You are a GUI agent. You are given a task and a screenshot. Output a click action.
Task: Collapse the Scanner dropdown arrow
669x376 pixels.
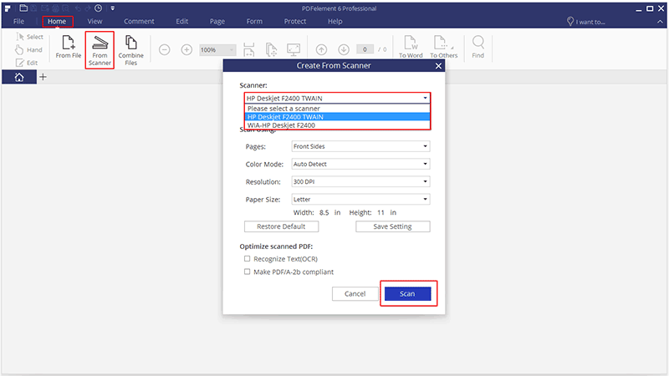point(425,98)
